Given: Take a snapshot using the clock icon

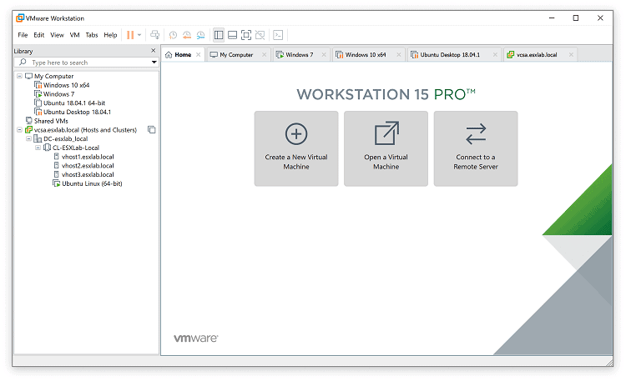Looking at the screenshot, I should tap(173, 35).
